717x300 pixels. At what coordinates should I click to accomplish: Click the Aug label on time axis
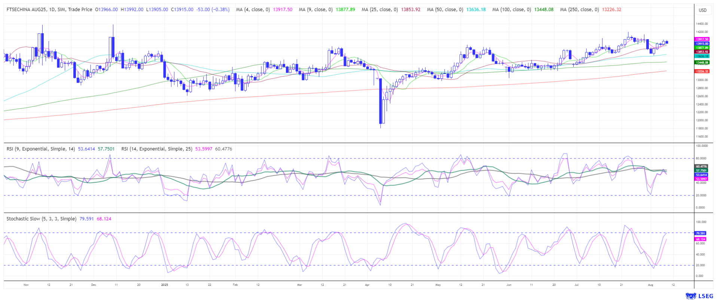coord(650,285)
